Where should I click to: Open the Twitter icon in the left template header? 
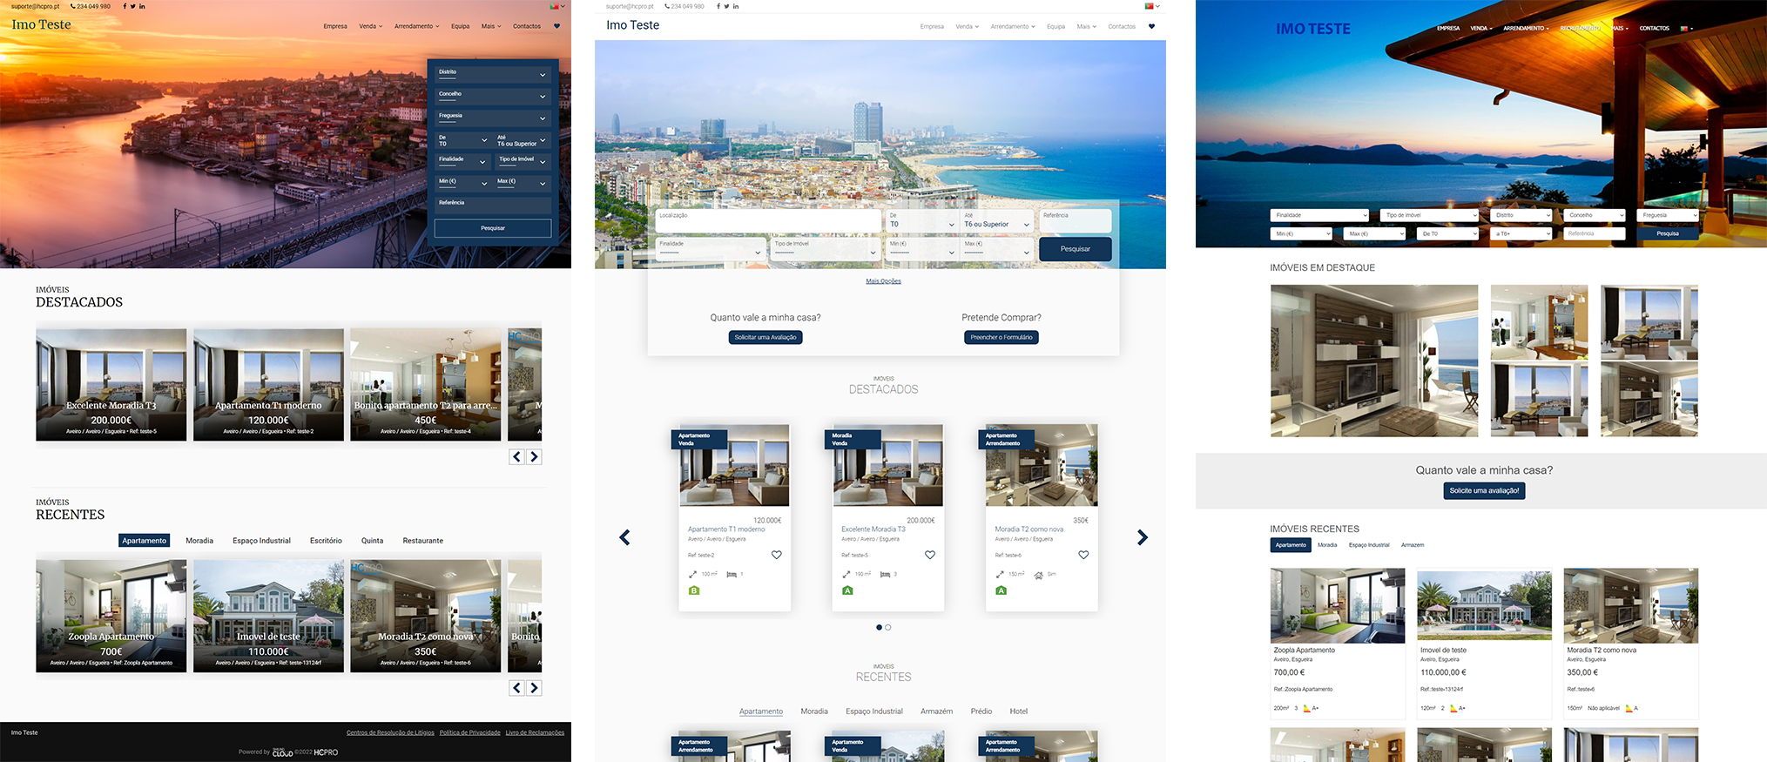click(133, 6)
